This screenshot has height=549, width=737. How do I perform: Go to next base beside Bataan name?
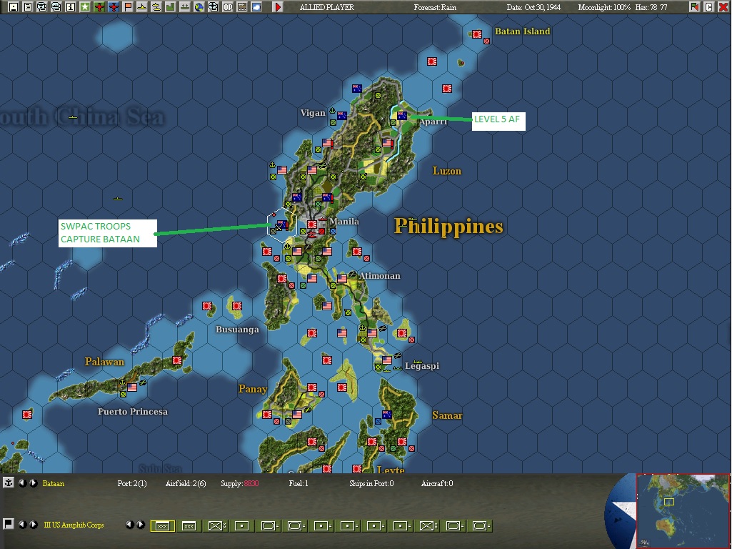tap(34, 483)
